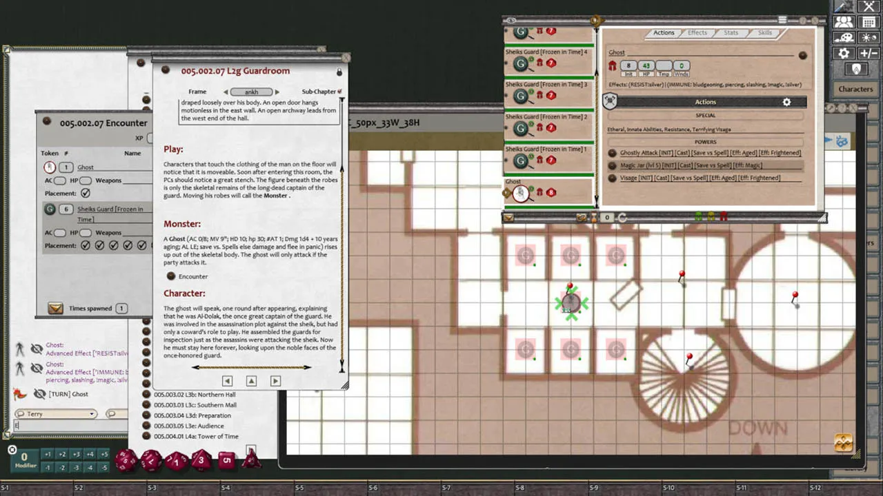Click the +1 modifier button

(47, 454)
